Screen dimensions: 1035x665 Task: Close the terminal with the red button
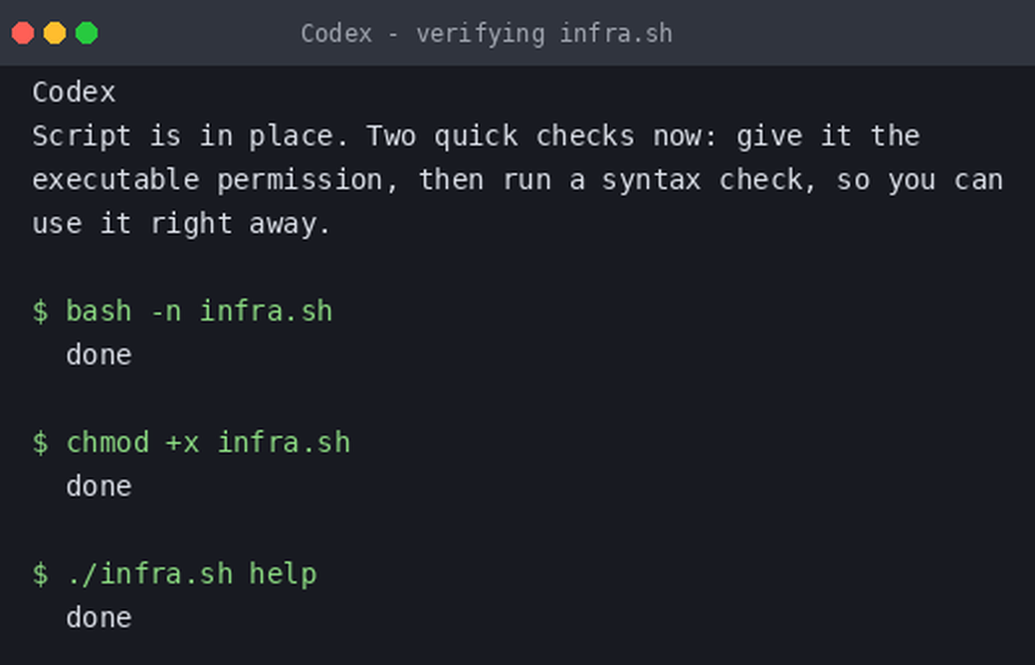pyautogui.click(x=23, y=33)
